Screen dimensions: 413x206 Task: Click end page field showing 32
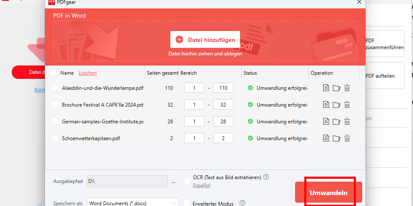point(223,104)
